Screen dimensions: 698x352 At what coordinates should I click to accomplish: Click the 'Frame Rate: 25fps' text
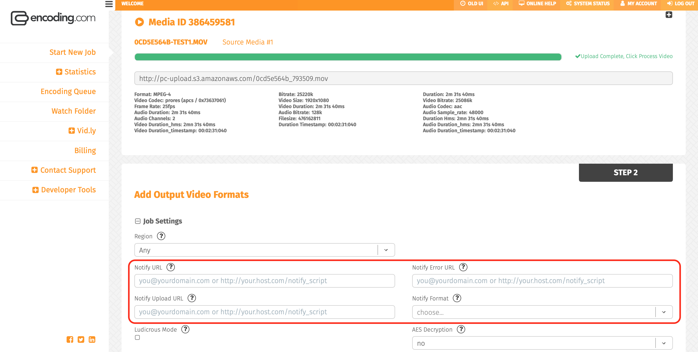tap(154, 106)
